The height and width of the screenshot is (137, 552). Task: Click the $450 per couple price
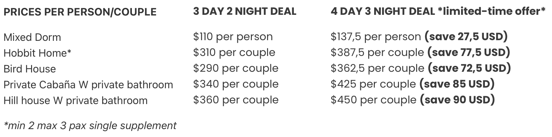point(374,100)
